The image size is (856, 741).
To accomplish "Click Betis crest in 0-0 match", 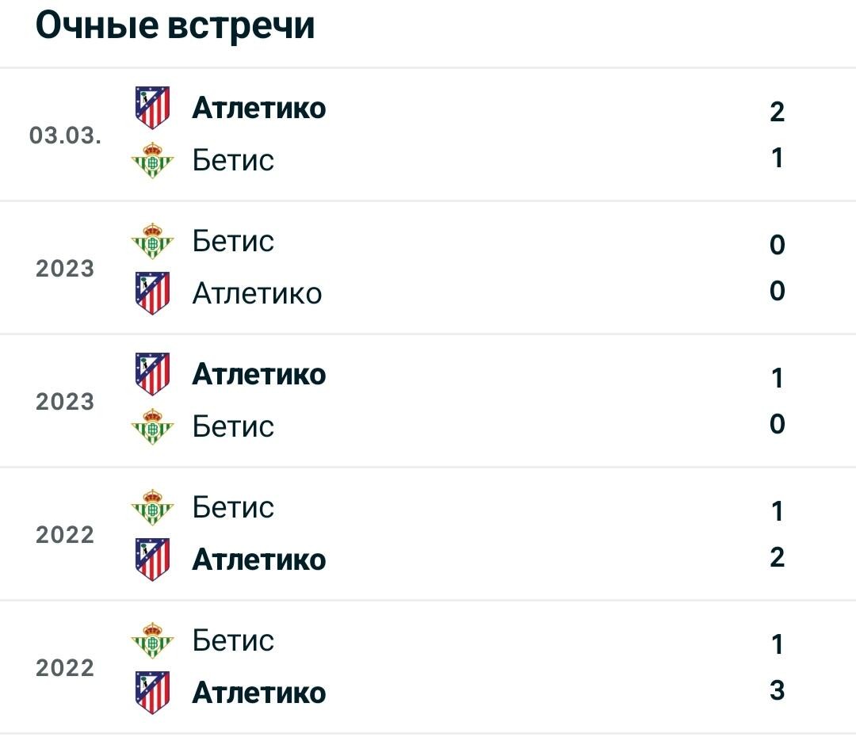I will pyautogui.click(x=152, y=241).
